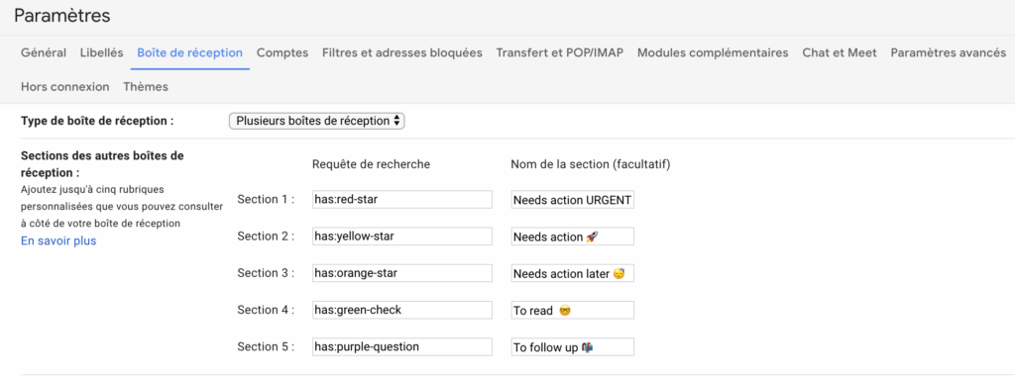
Task: Switch to Modules complémentaires tab
Action: pyautogui.click(x=713, y=53)
